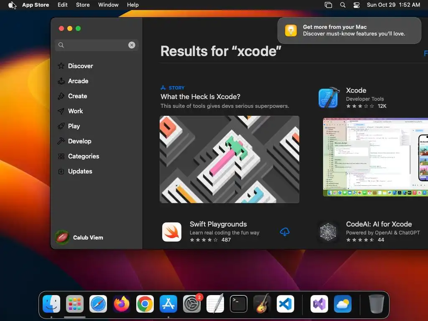428x321 pixels.
Task: Open the cloud weather app in Dock
Action: [x=343, y=304]
